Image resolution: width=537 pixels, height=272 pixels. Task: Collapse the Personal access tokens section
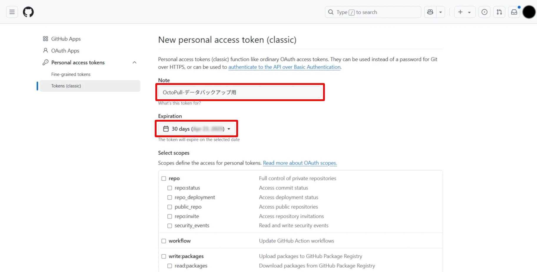134,63
